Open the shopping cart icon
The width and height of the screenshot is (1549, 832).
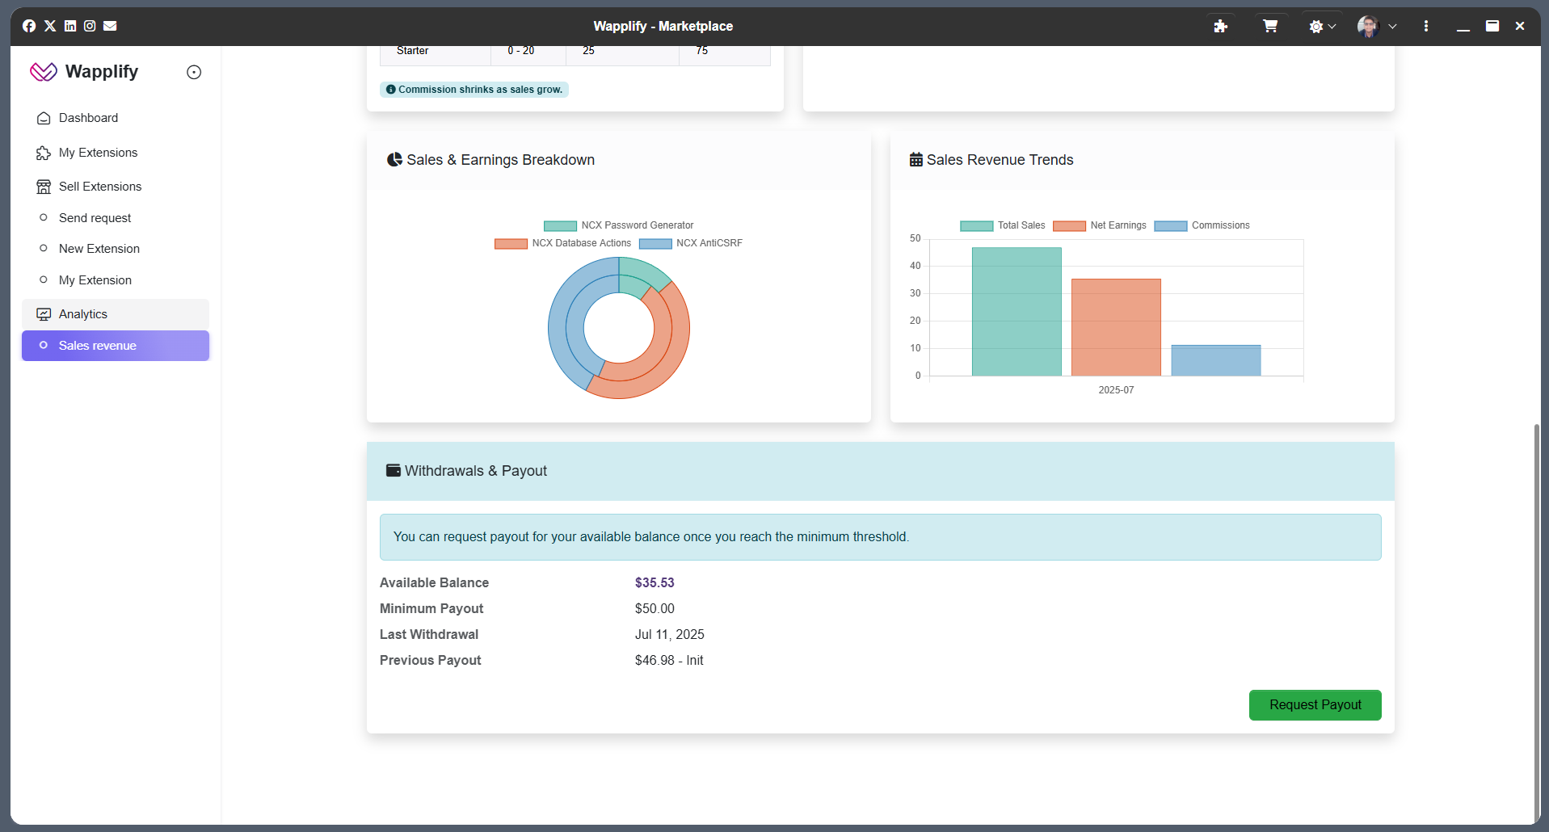point(1270,26)
